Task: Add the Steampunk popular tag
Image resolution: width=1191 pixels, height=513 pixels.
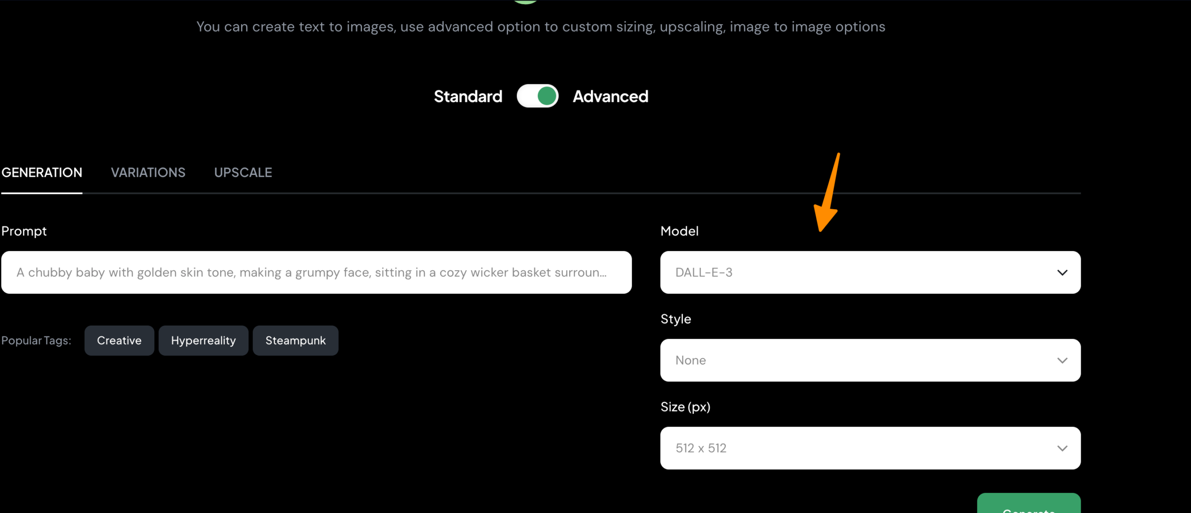Action: (x=295, y=340)
